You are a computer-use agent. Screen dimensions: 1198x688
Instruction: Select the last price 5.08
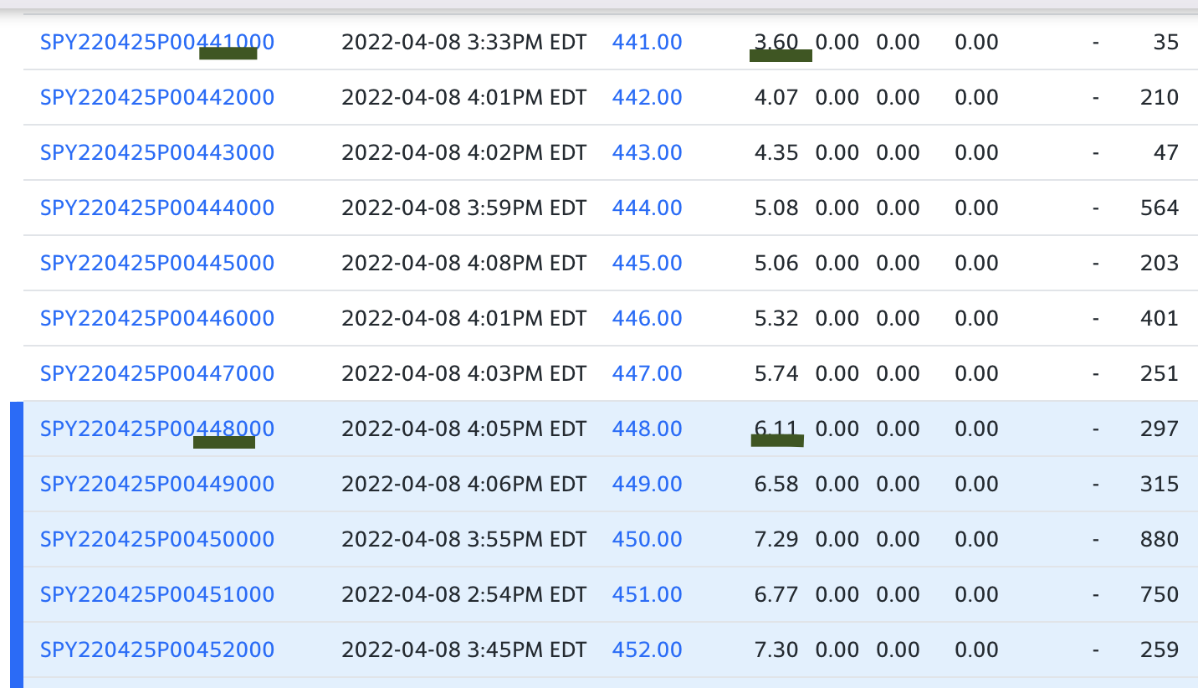(776, 208)
